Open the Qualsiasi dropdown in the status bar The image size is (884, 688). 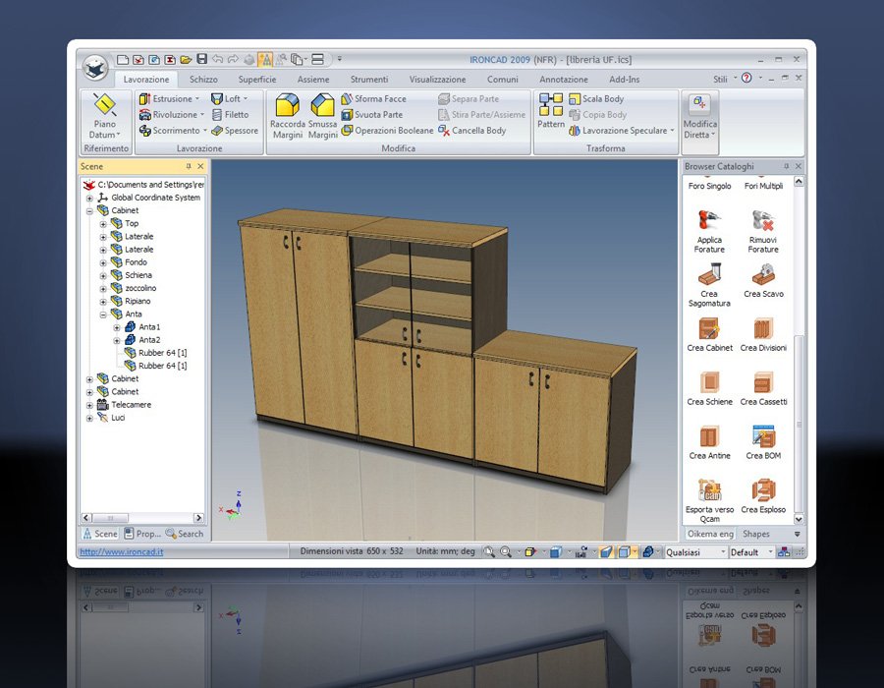click(x=721, y=552)
